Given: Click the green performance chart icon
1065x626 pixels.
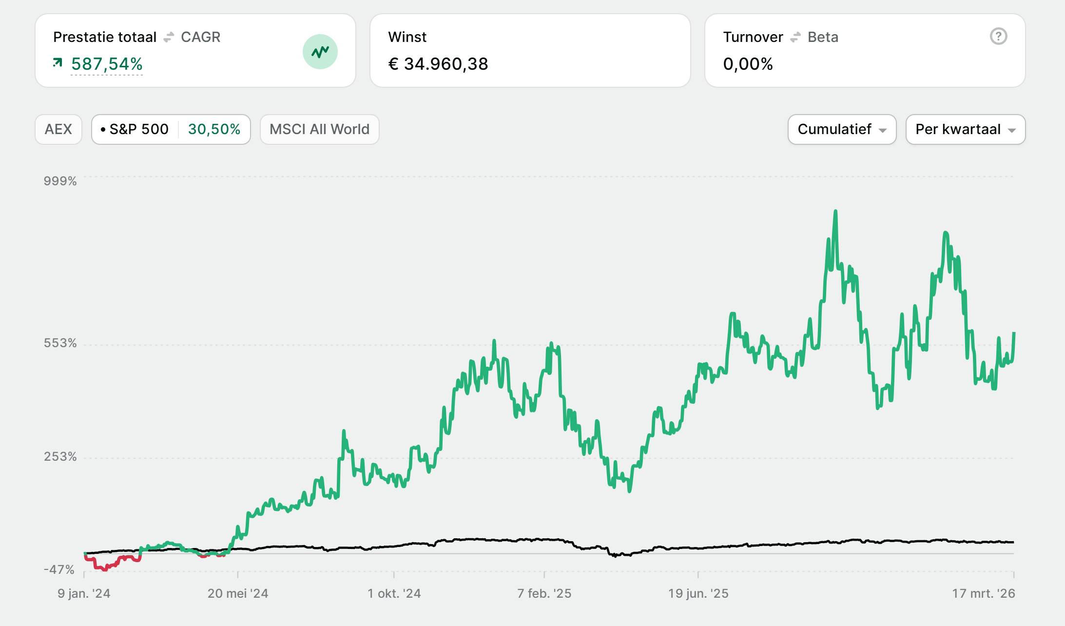Looking at the screenshot, I should coord(320,52).
